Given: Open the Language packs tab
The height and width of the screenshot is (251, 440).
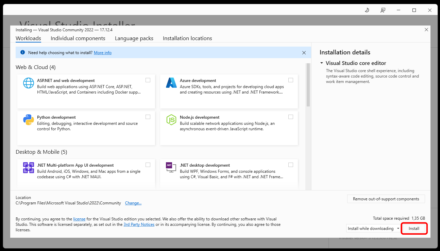Looking at the screenshot, I should pos(134,38).
